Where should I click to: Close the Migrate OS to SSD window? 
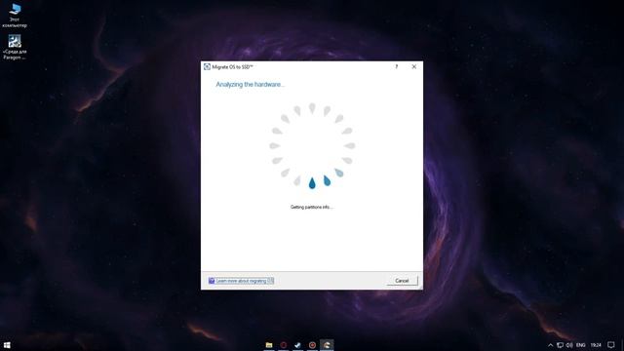(x=413, y=67)
